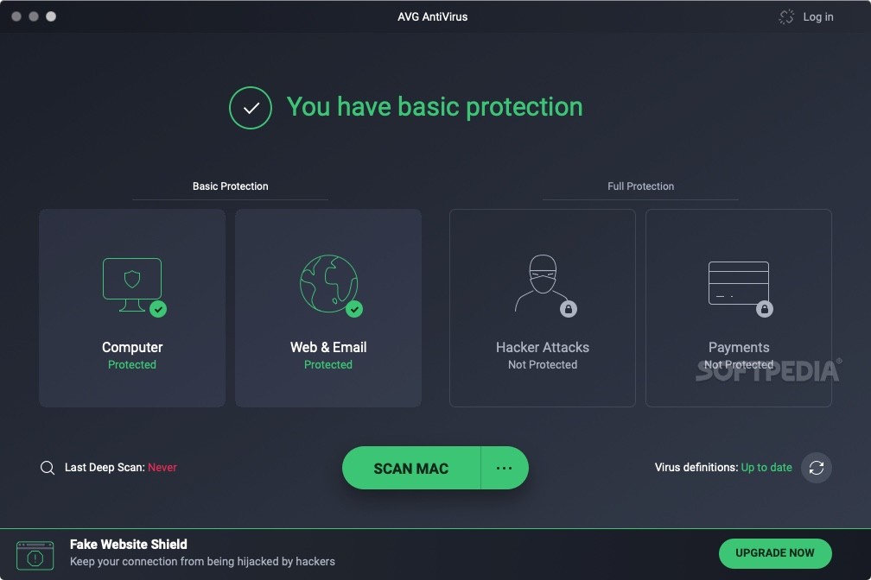Click the 'Never' last scan value
Screen dimensions: 871x580
click(x=162, y=467)
